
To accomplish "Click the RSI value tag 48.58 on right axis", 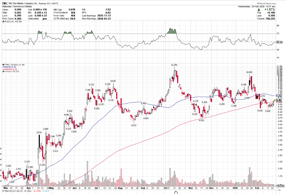I will 279,42.
